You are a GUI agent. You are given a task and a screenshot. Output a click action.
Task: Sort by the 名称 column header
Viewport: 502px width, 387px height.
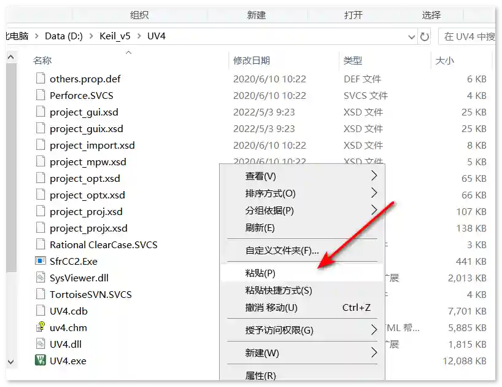pyautogui.click(x=42, y=60)
